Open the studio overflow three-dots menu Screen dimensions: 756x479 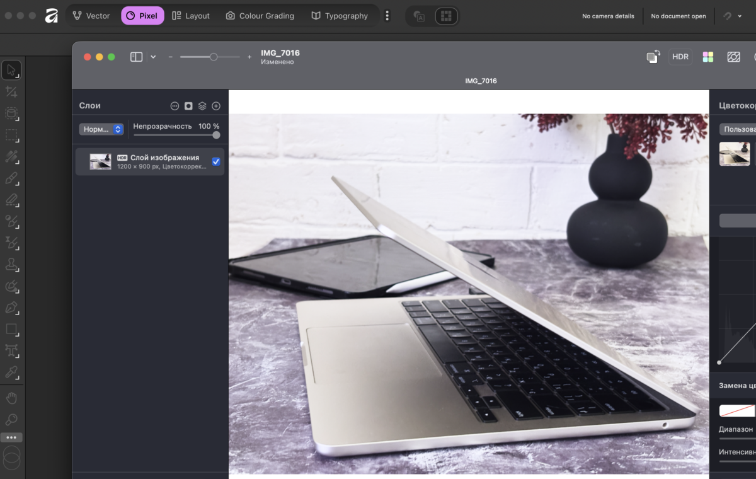[x=387, y=16]
